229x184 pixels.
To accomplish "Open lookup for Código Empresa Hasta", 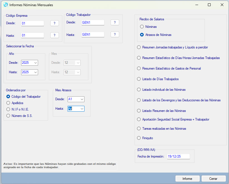I will tap(54, 35).
